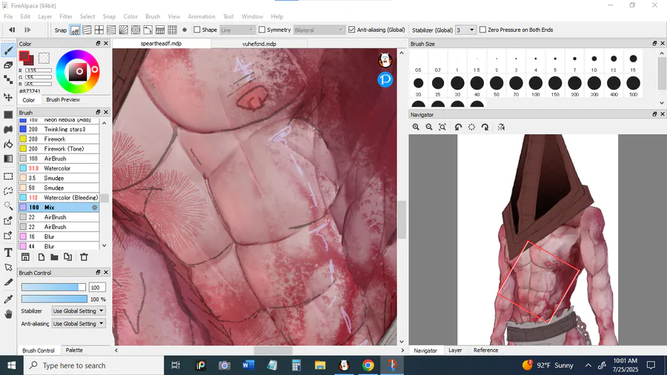
Task: Open the Shape Line dropdown
Action: click(x=237, y=30)
